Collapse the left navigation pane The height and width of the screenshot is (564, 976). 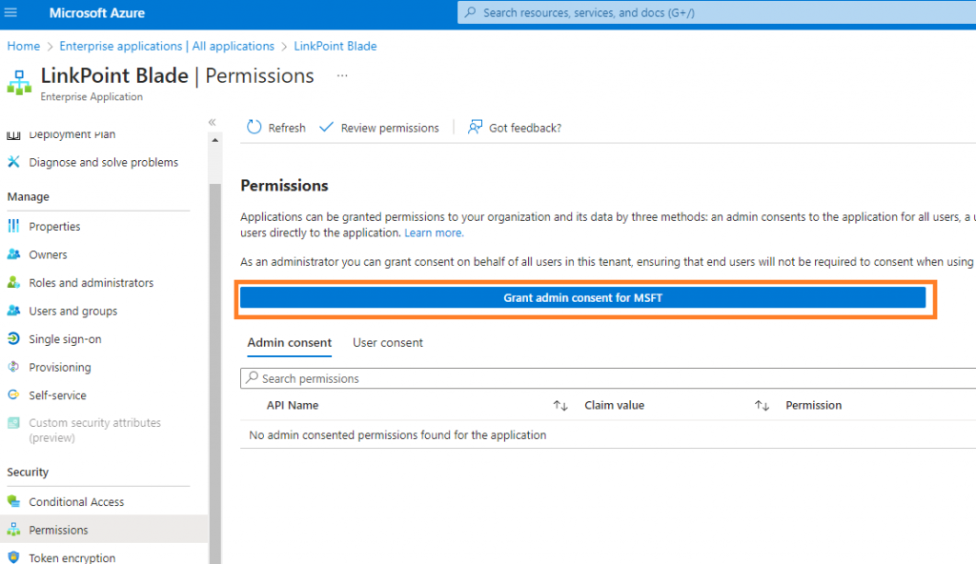click(213, 121)
